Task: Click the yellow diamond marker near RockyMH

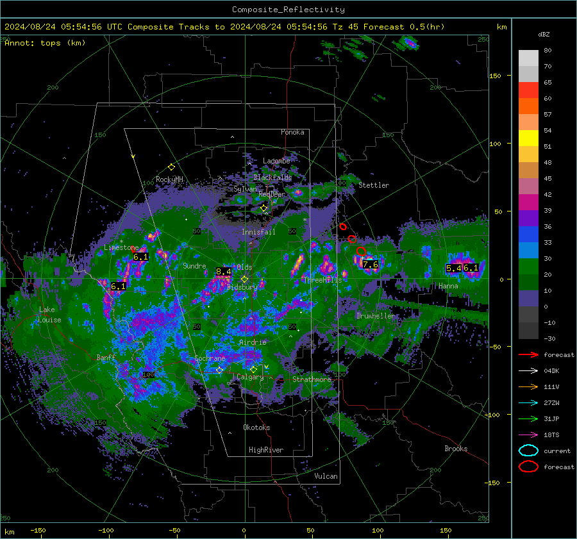Action: pos(171,167)
